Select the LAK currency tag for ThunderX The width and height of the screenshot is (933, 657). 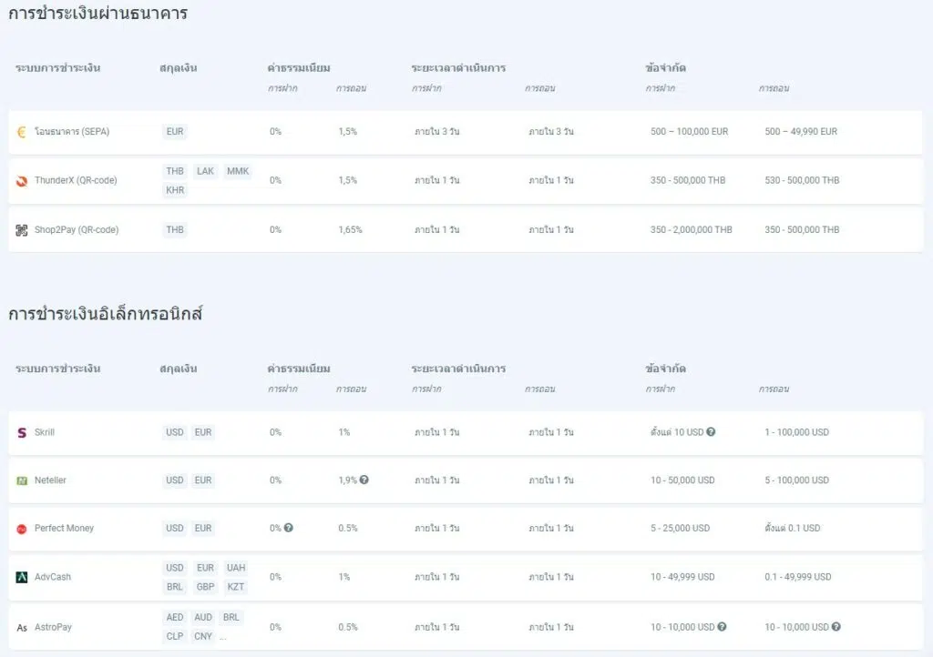coord(206,171)
